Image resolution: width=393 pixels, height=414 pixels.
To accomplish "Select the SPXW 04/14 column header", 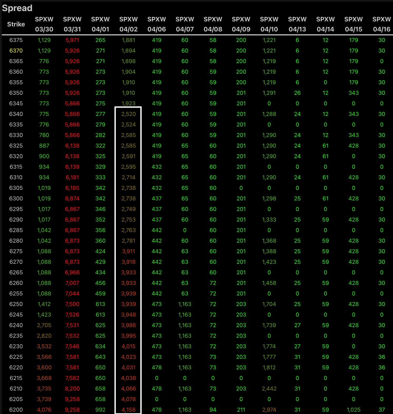I will coord(325,24).
